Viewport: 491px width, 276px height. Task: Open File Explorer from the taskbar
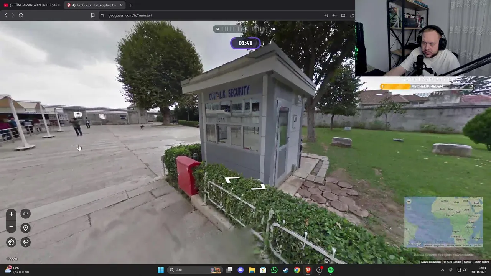pyautogui.click(x=252, y=270)
